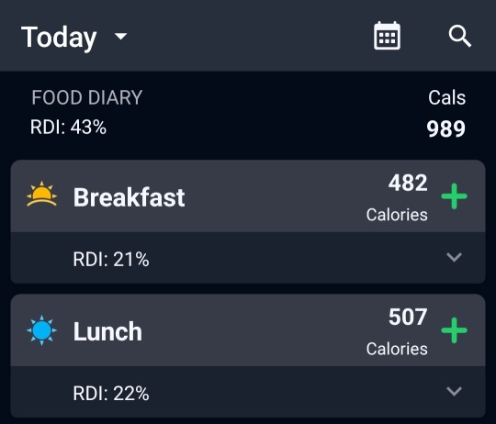Screen dimensions: 496x424
Task: Expand Breakfast details chevron
Action: [x=454, y=257]
